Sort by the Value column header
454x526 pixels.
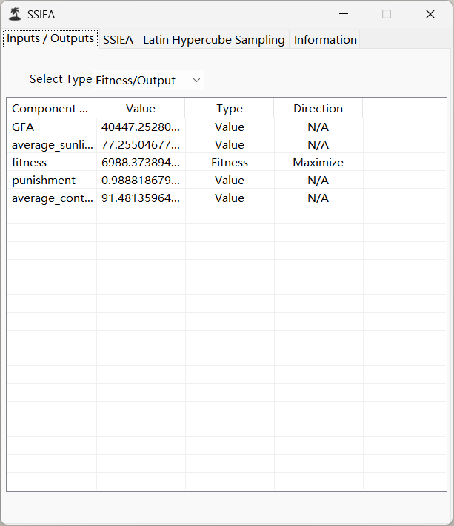[x=141, y=108]
